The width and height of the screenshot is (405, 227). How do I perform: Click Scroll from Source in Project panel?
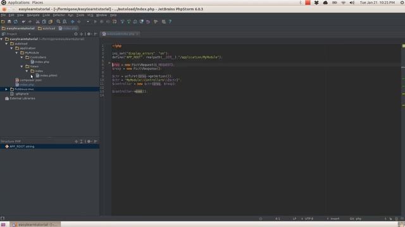coord(76,34)
